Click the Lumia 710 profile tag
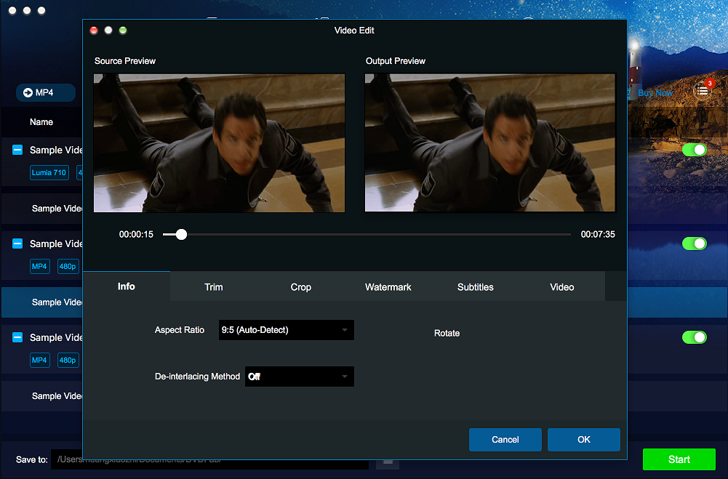 click(x=49, y=173)
